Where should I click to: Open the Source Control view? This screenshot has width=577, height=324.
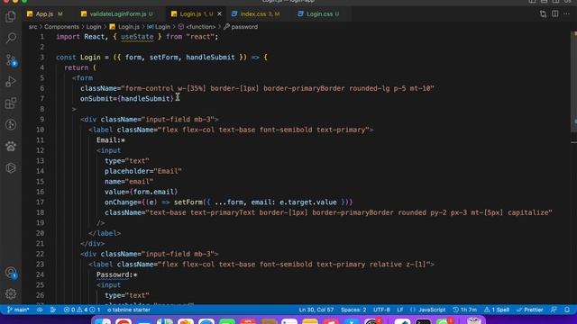[11, 59]
